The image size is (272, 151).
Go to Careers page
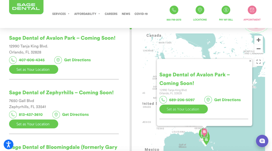point(111,14)
